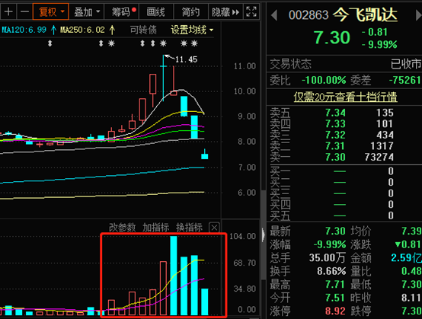Click 改参数 to edit indicator parameters
This screenshot has width=422, height=319.
(122, 228)
